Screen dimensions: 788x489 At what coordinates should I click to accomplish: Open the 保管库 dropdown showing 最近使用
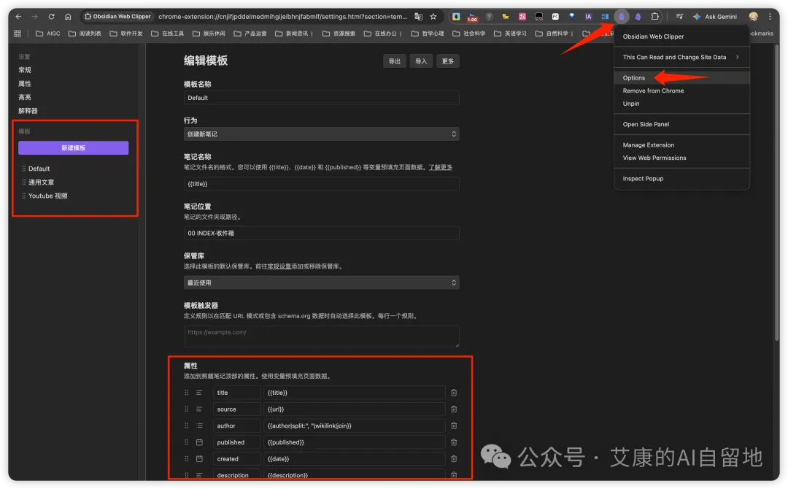[x=321, y=282]
